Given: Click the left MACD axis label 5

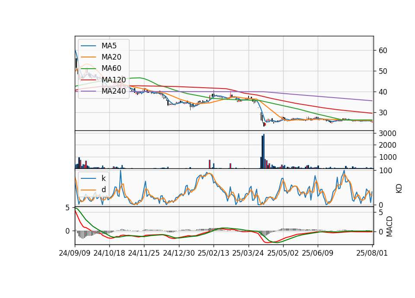Looking at the screenshot, I should click(67, 208).
